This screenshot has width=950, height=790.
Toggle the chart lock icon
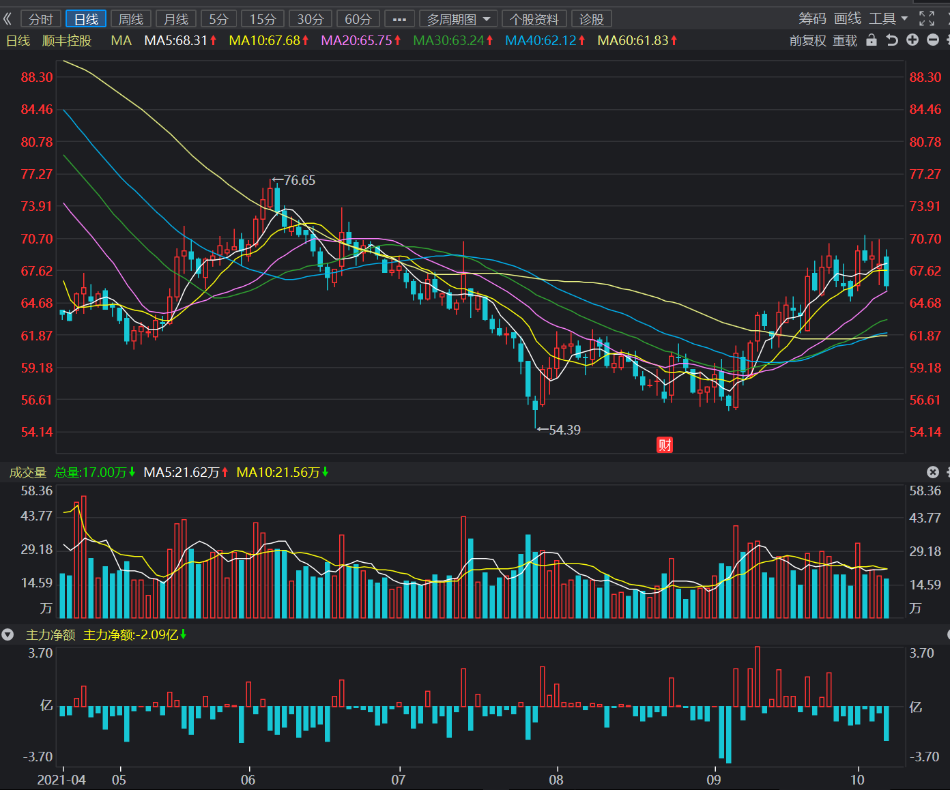click(872, 40)
